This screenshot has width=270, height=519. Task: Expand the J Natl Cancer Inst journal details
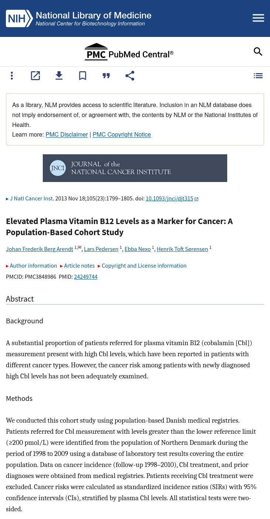click(30, 199)
